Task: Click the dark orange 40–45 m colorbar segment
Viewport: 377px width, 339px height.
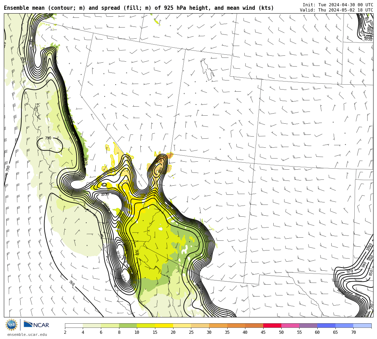Action: coord(254,325)
